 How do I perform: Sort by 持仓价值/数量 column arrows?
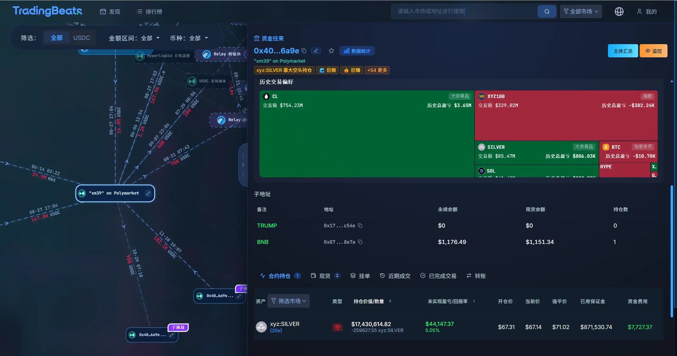pos(390,301)
